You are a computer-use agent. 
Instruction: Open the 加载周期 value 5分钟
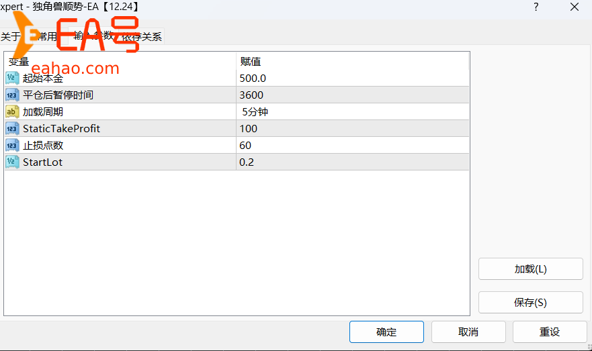353,111
